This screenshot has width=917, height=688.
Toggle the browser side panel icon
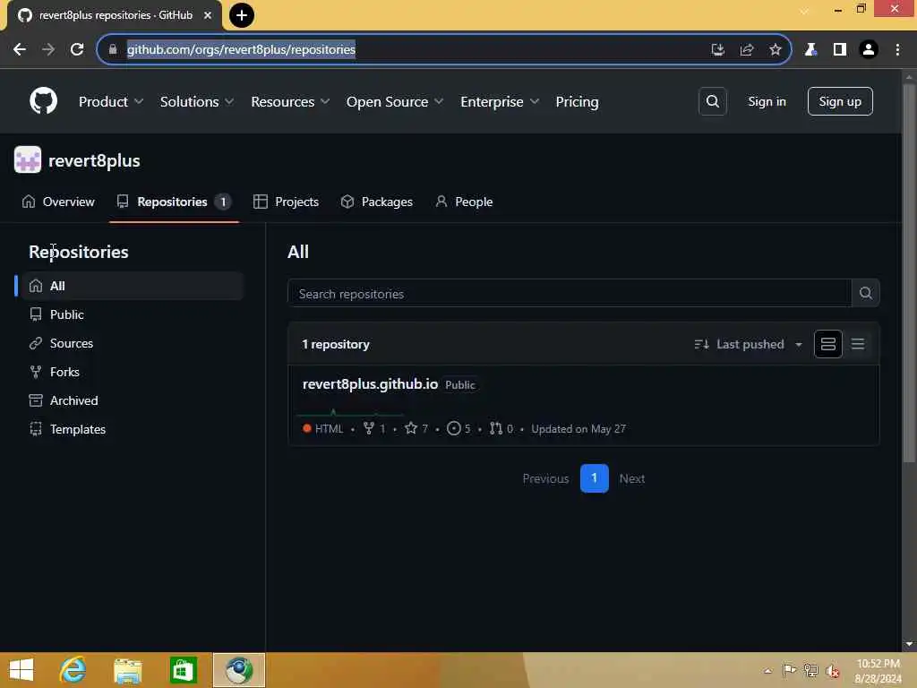pos(839,50)
